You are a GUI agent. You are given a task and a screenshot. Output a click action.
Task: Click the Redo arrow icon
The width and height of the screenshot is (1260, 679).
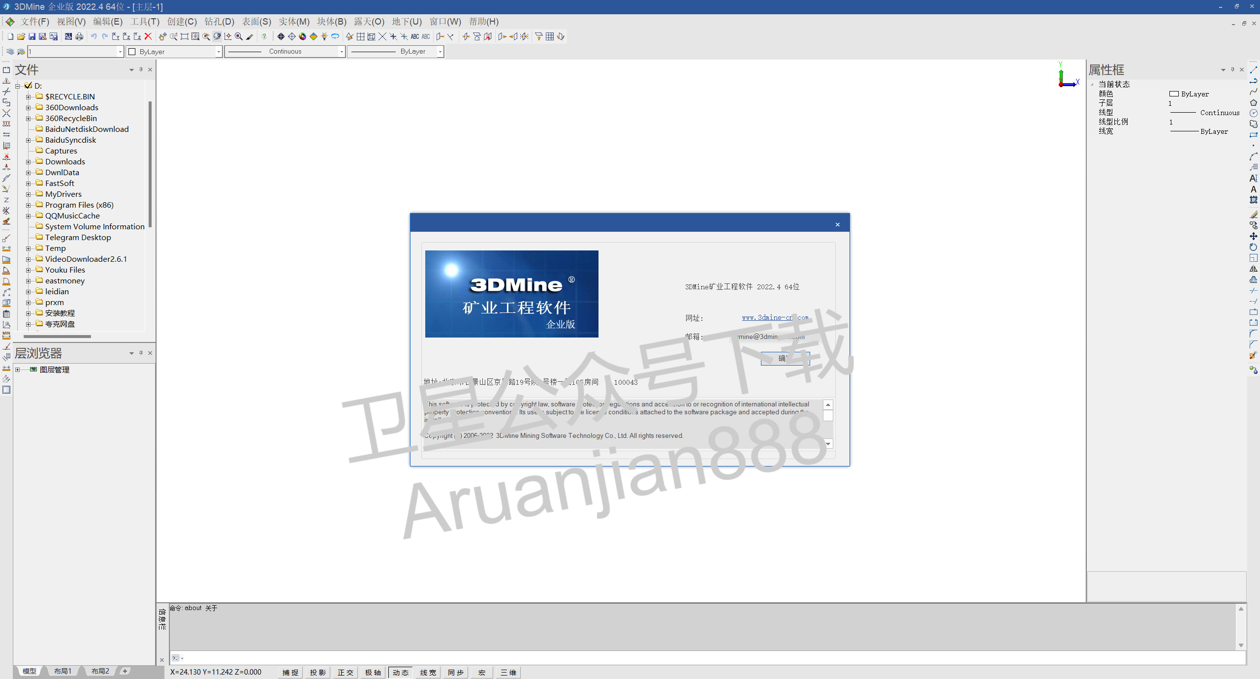tap(104, 36)
